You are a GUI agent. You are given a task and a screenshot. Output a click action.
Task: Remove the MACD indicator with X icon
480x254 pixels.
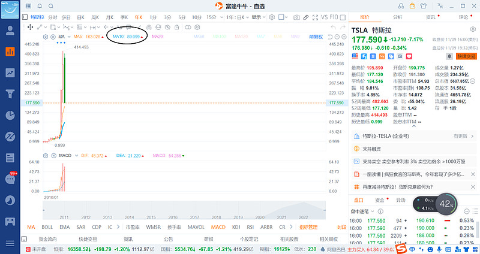pos(53,156)
